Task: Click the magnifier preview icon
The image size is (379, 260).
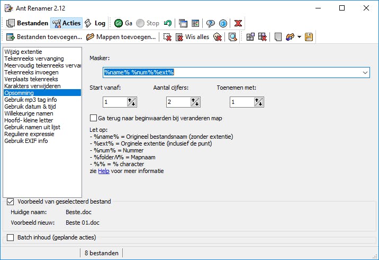Action: pyautogui.click(x=233, y=37)
